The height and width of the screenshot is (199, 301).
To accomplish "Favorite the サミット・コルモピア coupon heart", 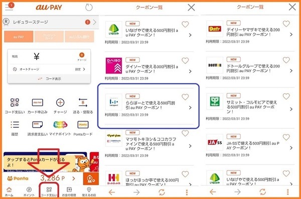I will [286, 96].
